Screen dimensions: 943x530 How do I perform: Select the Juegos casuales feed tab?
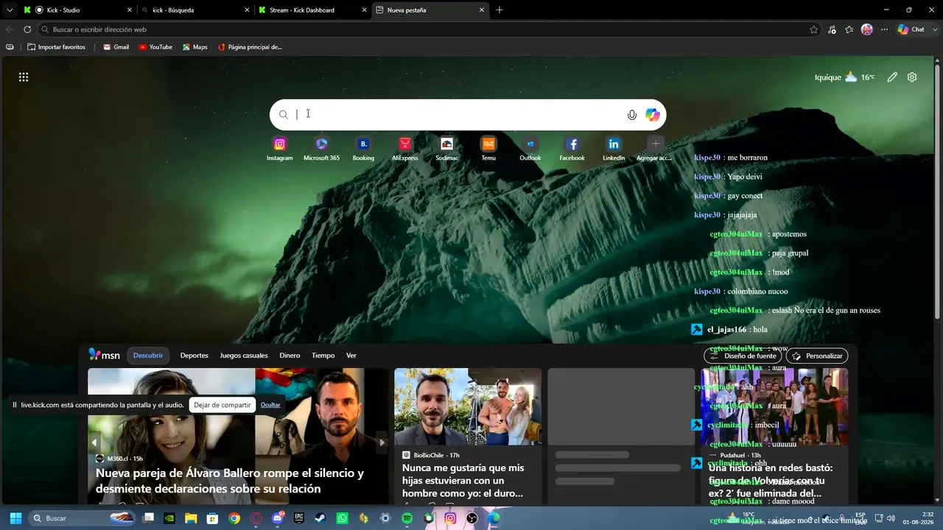[244, 356]
